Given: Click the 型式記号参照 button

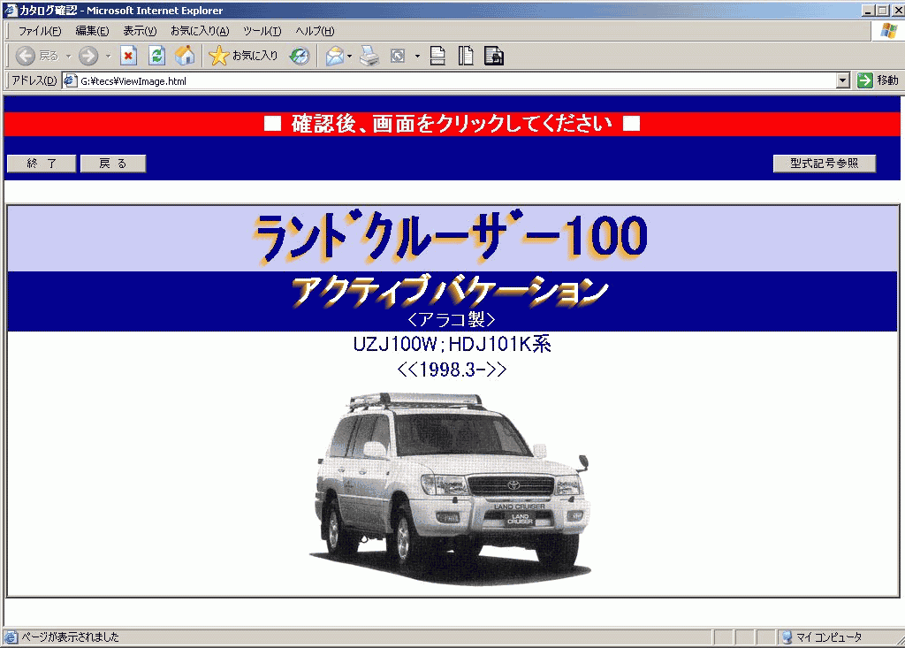Looking at the screenshot, I should pos(825,164).
